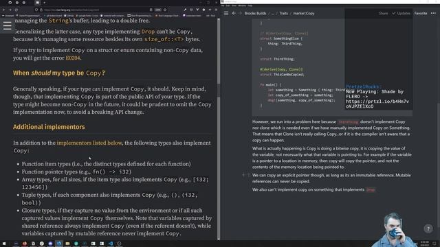This screenshot has height=247, width=440.
Task: Open the Firefox application menu at toolbar end
Action: (216, 10)
